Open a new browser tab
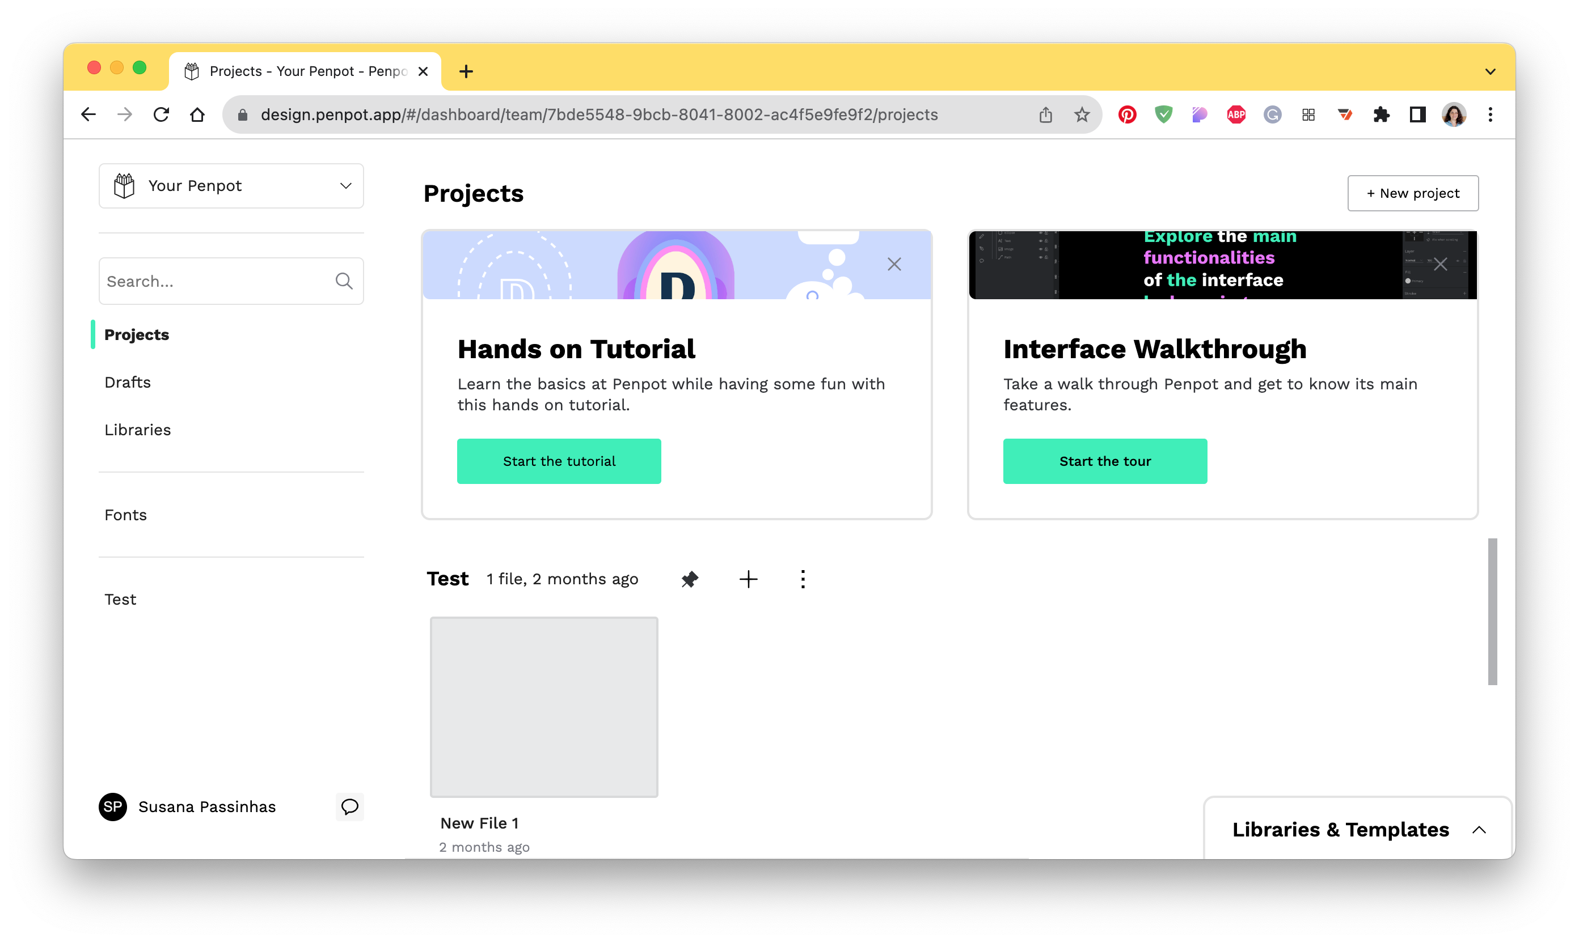1579x943 pixels. click(466, 71)
